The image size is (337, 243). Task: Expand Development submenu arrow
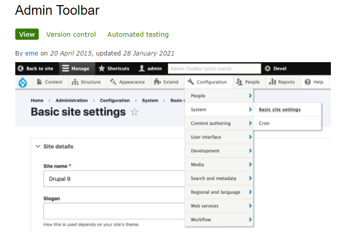click(250, 151)
